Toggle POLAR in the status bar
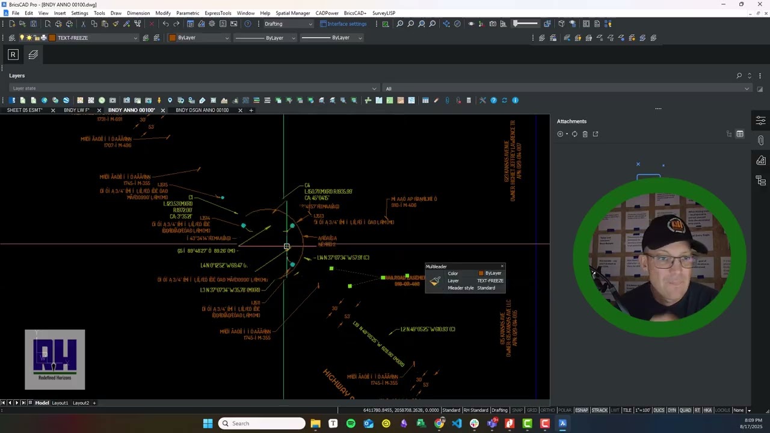This screenshot has height=433, width=770. point(565,410)
